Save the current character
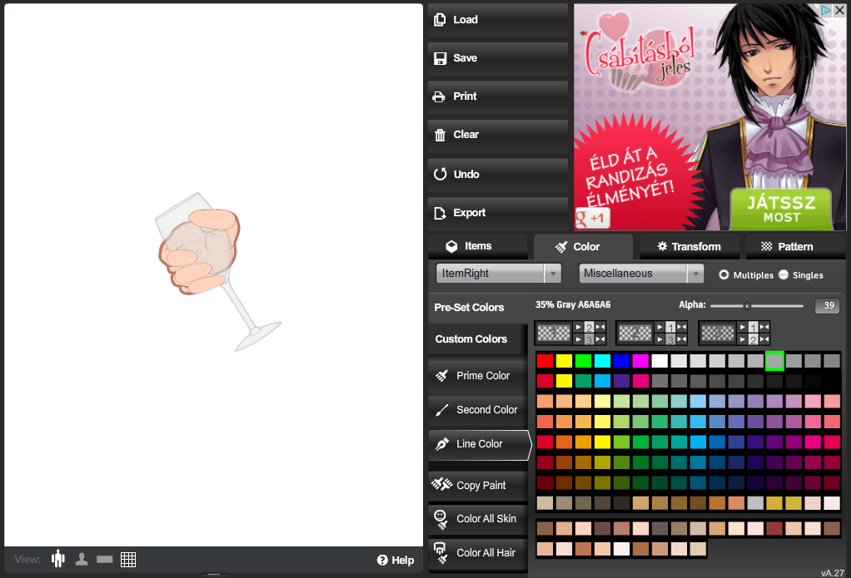Screen dimensions: 852x578 [x=497, y=58]
